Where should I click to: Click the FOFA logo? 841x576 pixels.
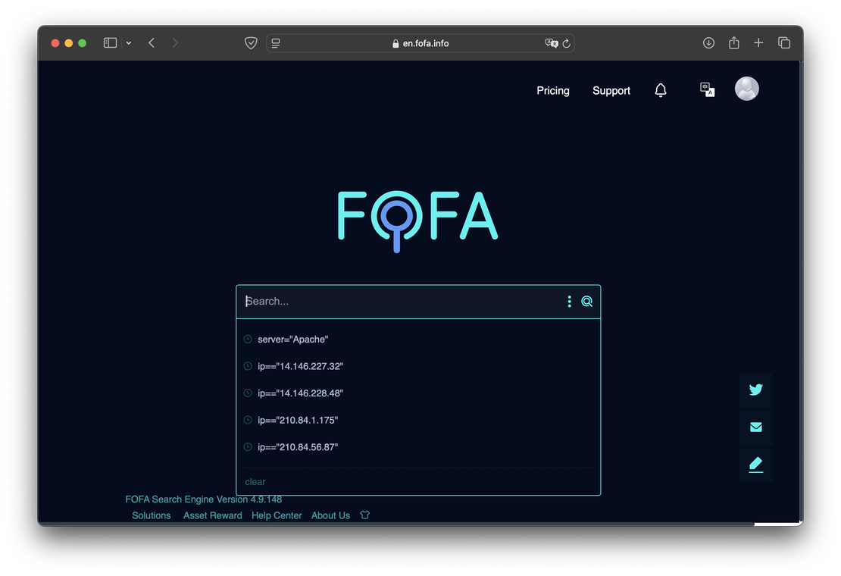point(417,218)
